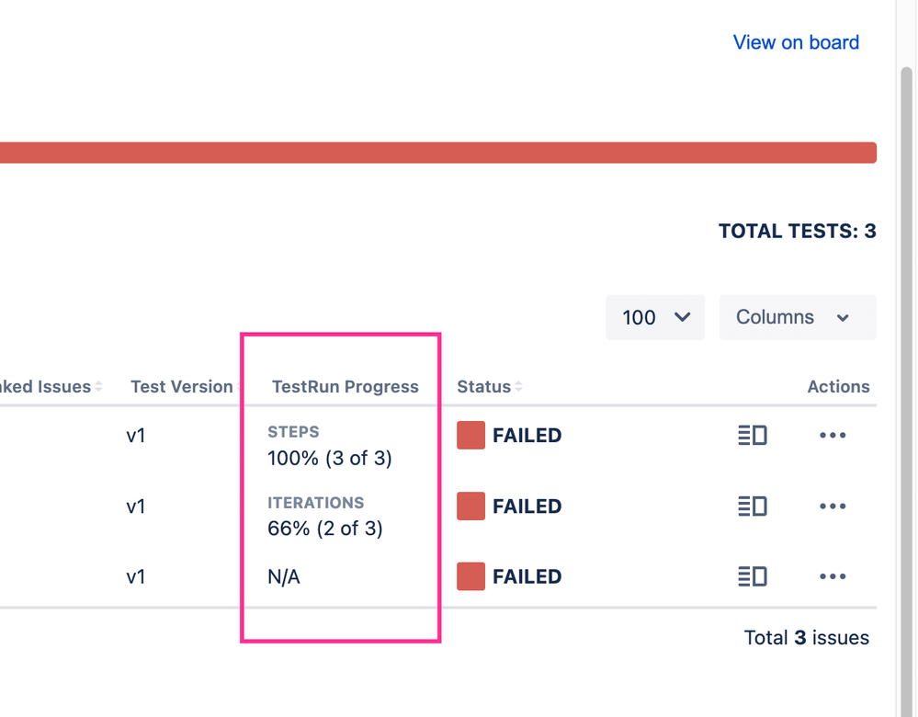918x717 pixels.
Task: Click the red overall progress bar
Action: pyautogui.click(x=437, y=153)
